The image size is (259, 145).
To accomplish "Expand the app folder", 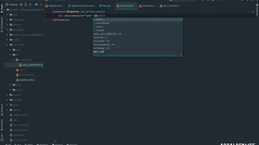I will tap(7, 14).
